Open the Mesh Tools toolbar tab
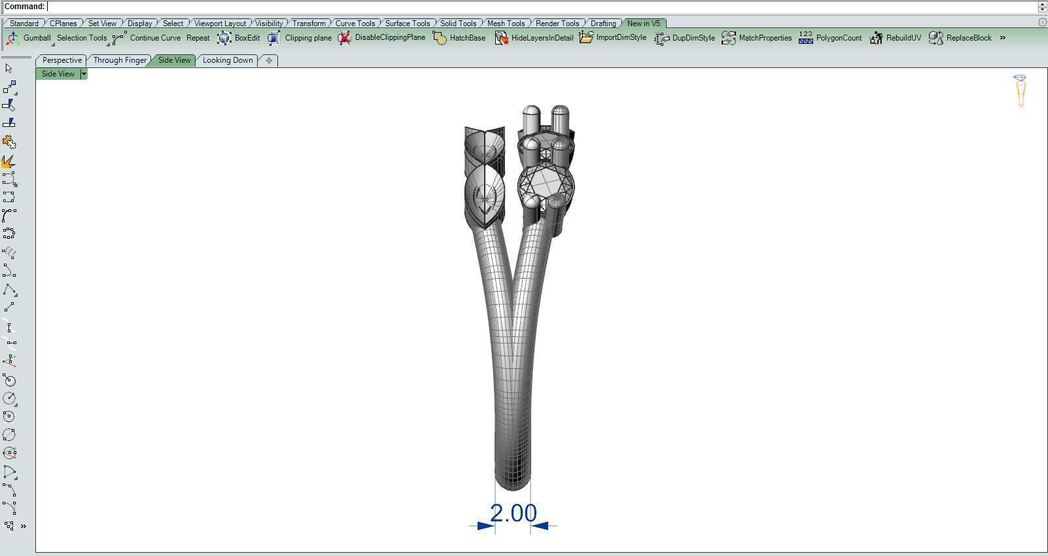The image size is (1048, 556). [x=506, y=23]
